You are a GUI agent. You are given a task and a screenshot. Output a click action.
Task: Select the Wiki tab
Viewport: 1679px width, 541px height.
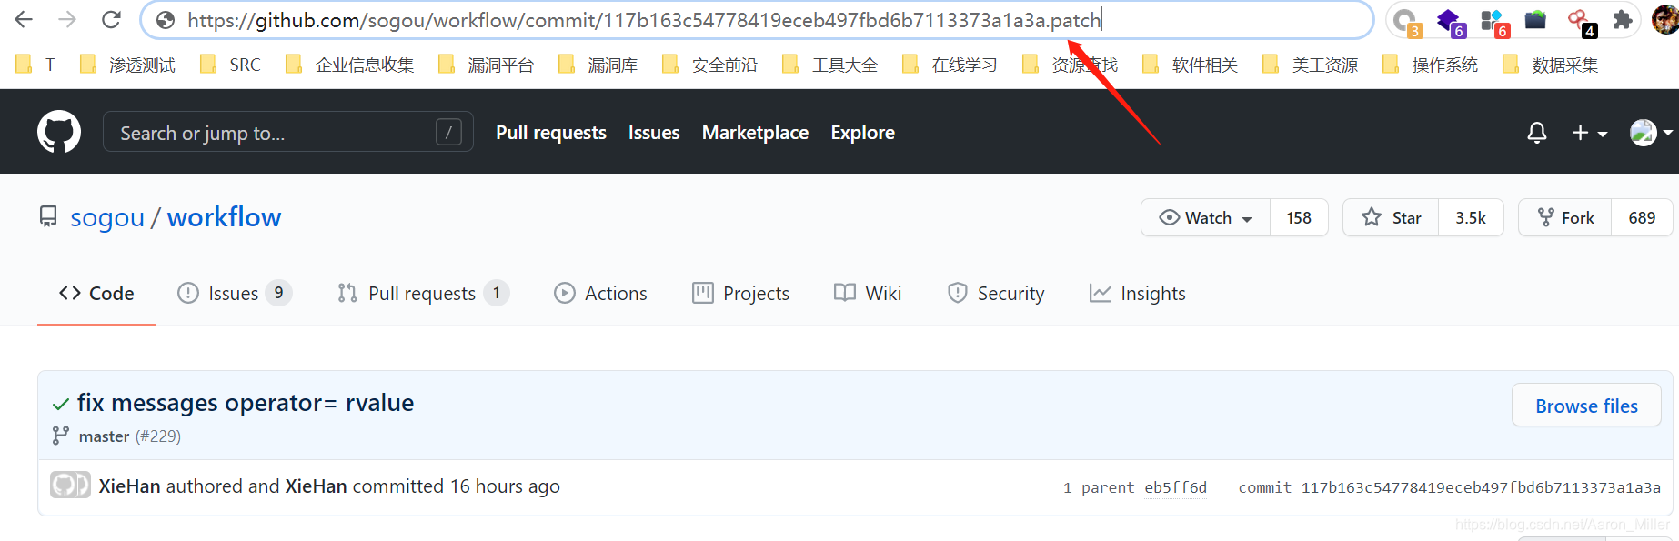point(868,293)
